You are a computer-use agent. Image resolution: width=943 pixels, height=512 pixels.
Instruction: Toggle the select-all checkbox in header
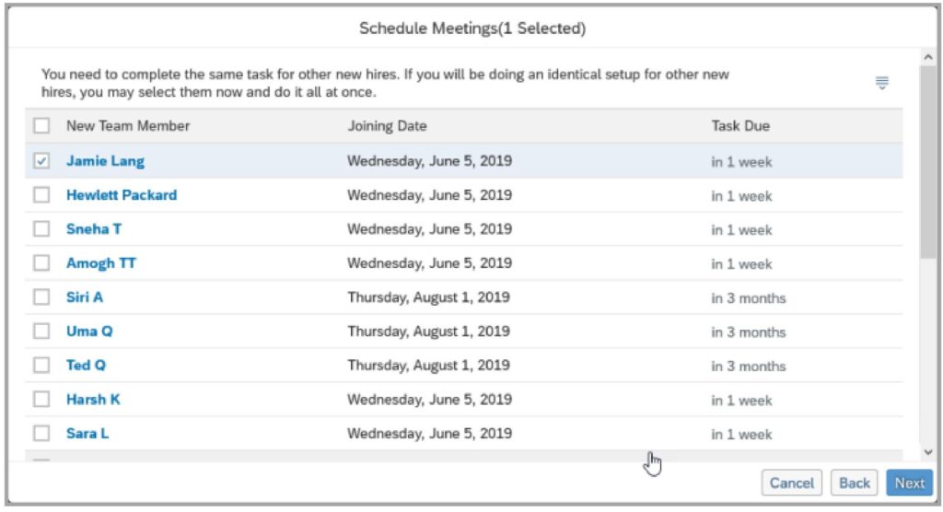coord(41,126)
